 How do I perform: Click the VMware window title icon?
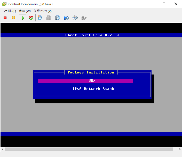pos(4,4)
